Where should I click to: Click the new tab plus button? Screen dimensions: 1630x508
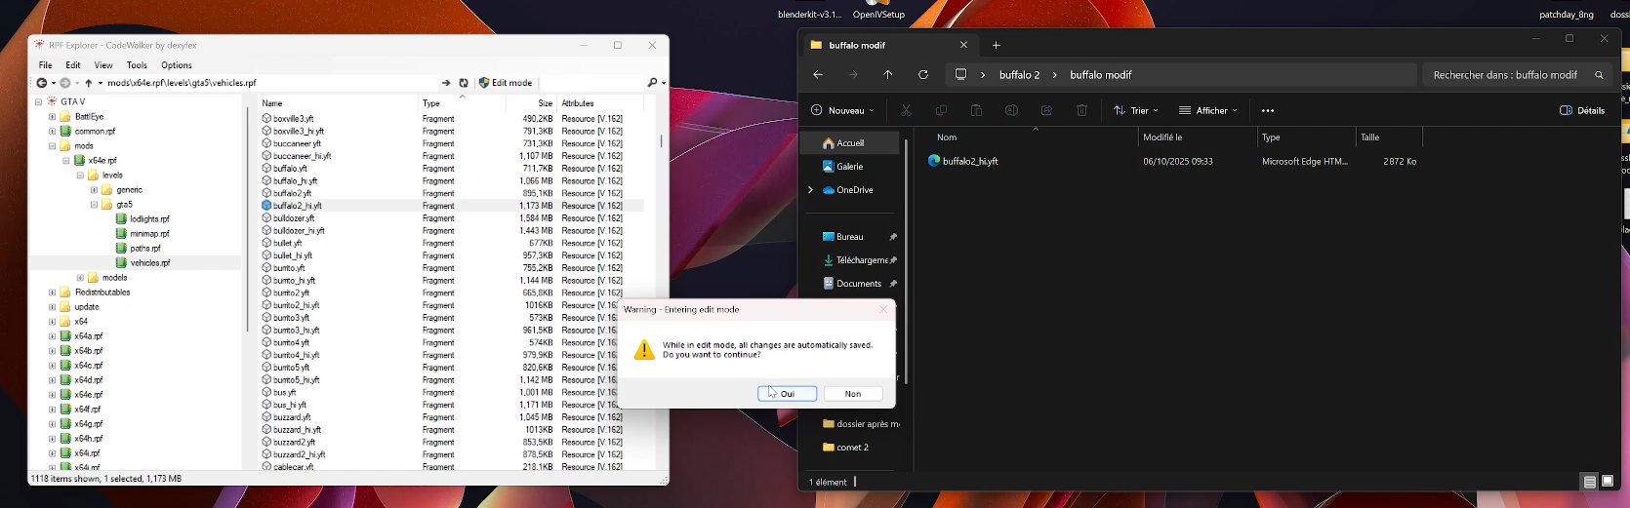click(997, 45)
